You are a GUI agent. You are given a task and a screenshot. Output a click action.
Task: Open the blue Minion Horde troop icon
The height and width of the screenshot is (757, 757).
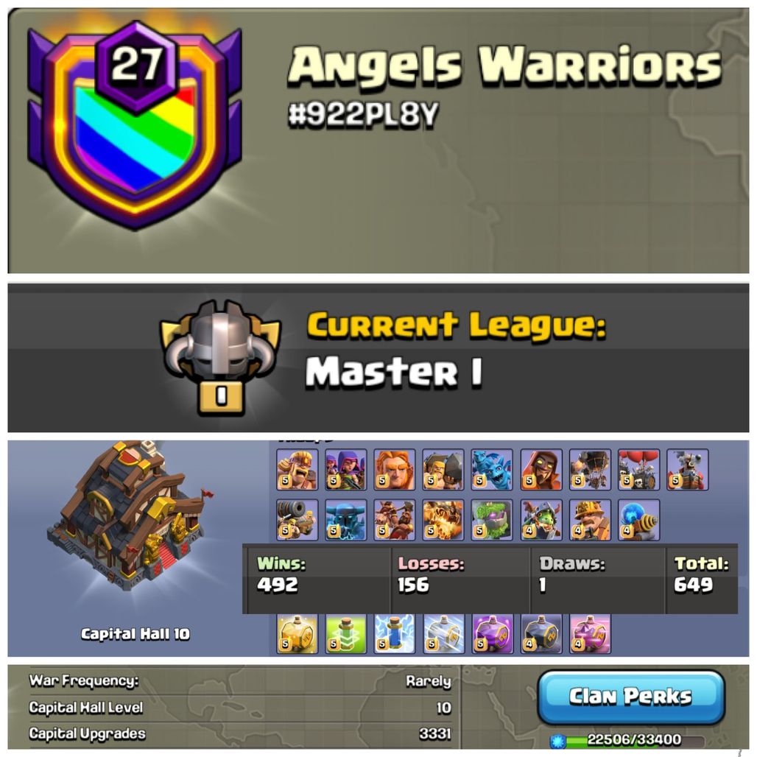491,469
